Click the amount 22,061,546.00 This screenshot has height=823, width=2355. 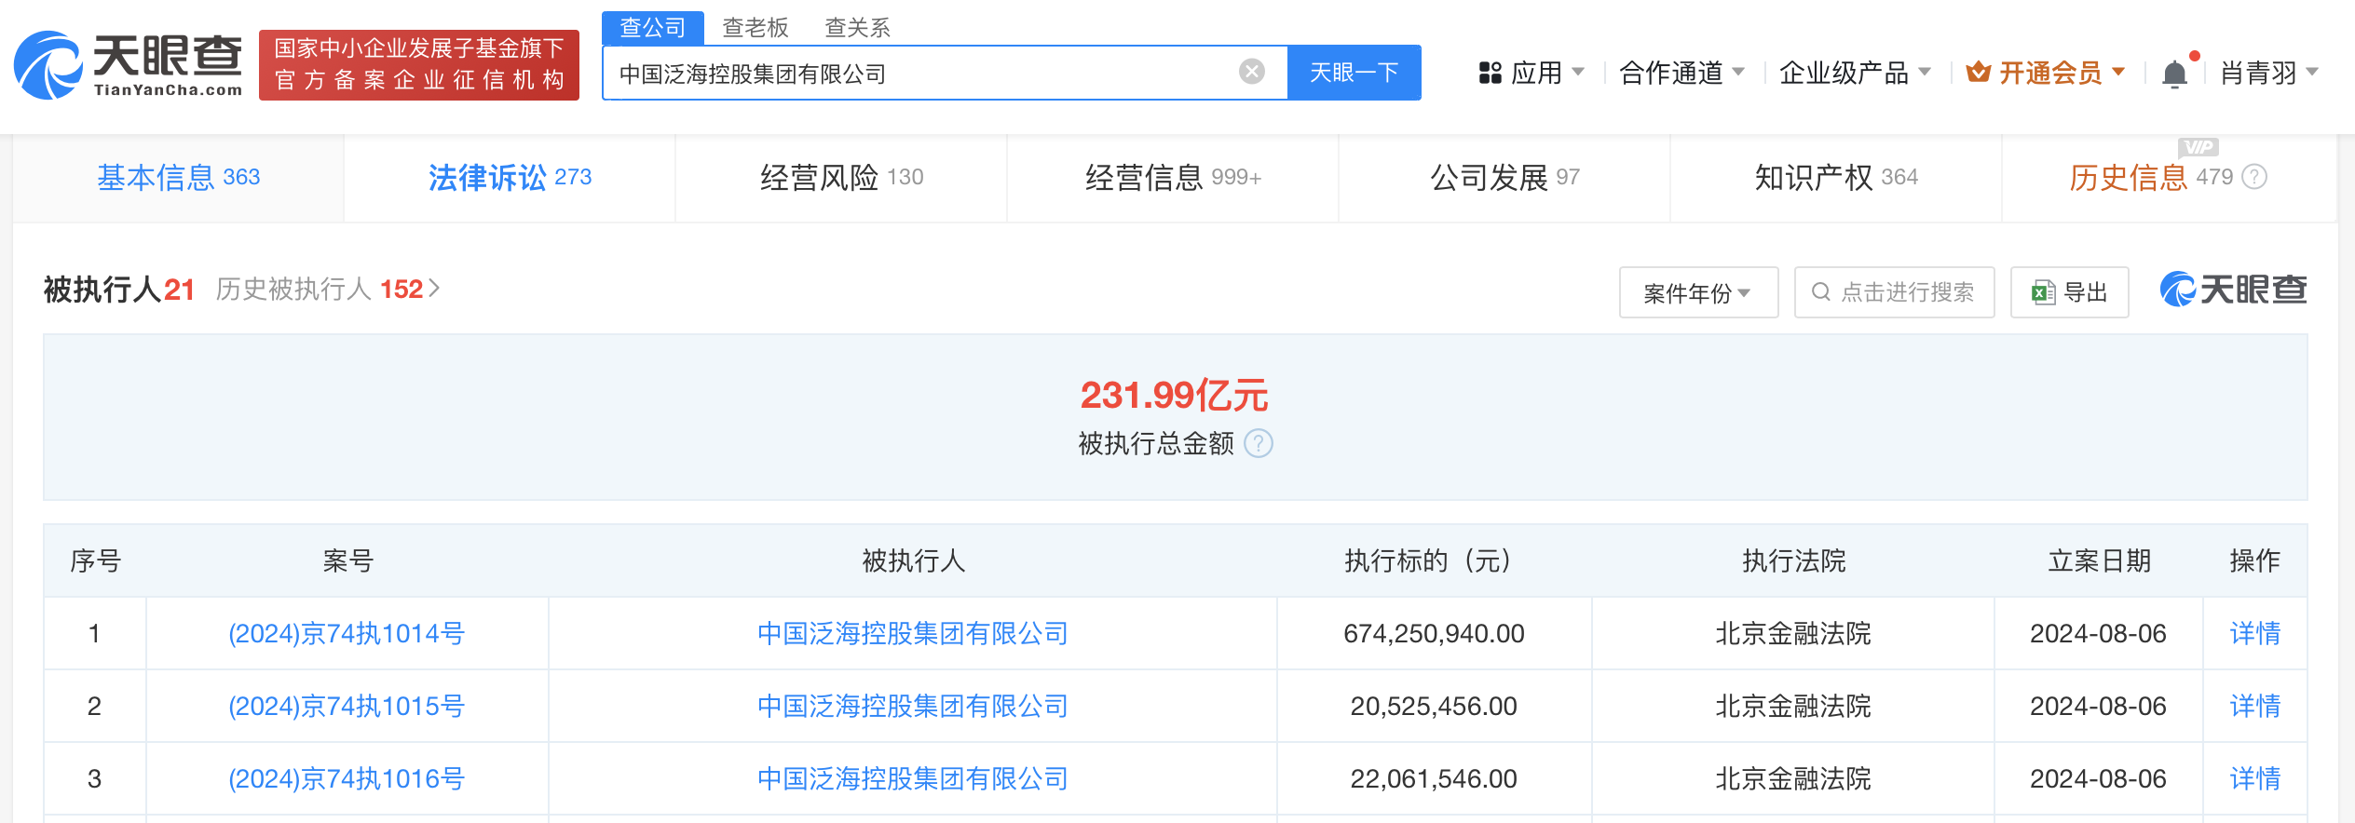click(1434, 778)
